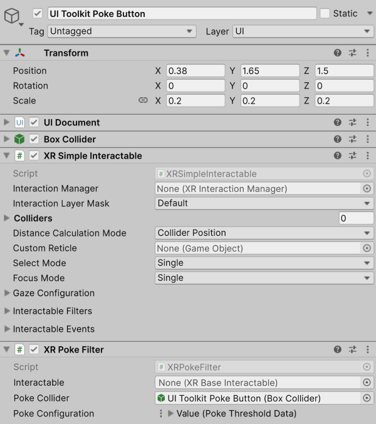Image resolution: width=376 pixels, height=424 pixels.
Task: Open Box Collider help reference icon
Action: pos(338,139)
